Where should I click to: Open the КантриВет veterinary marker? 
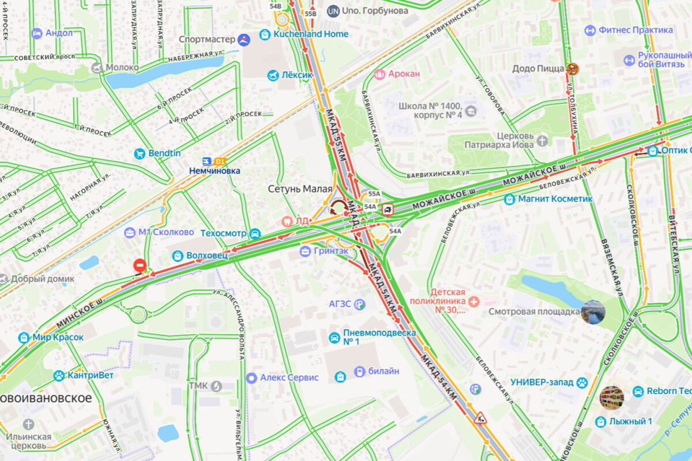(x=59, y=376)
